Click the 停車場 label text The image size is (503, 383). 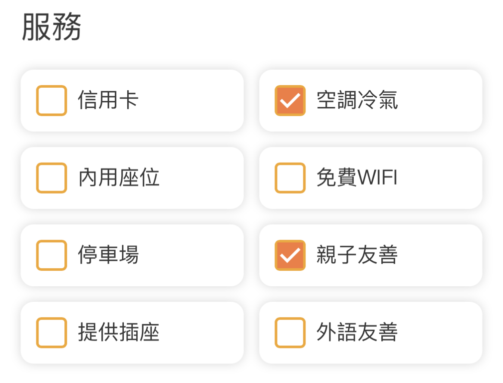coord(108,255)
